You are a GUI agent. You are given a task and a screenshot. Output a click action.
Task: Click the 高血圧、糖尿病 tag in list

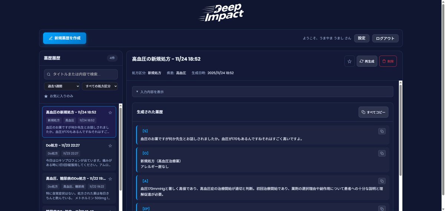[x=74, y=187]
